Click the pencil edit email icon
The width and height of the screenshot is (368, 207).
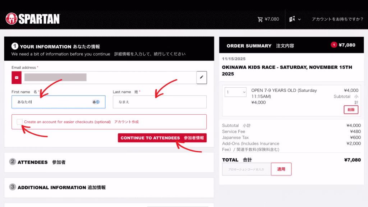202,78
